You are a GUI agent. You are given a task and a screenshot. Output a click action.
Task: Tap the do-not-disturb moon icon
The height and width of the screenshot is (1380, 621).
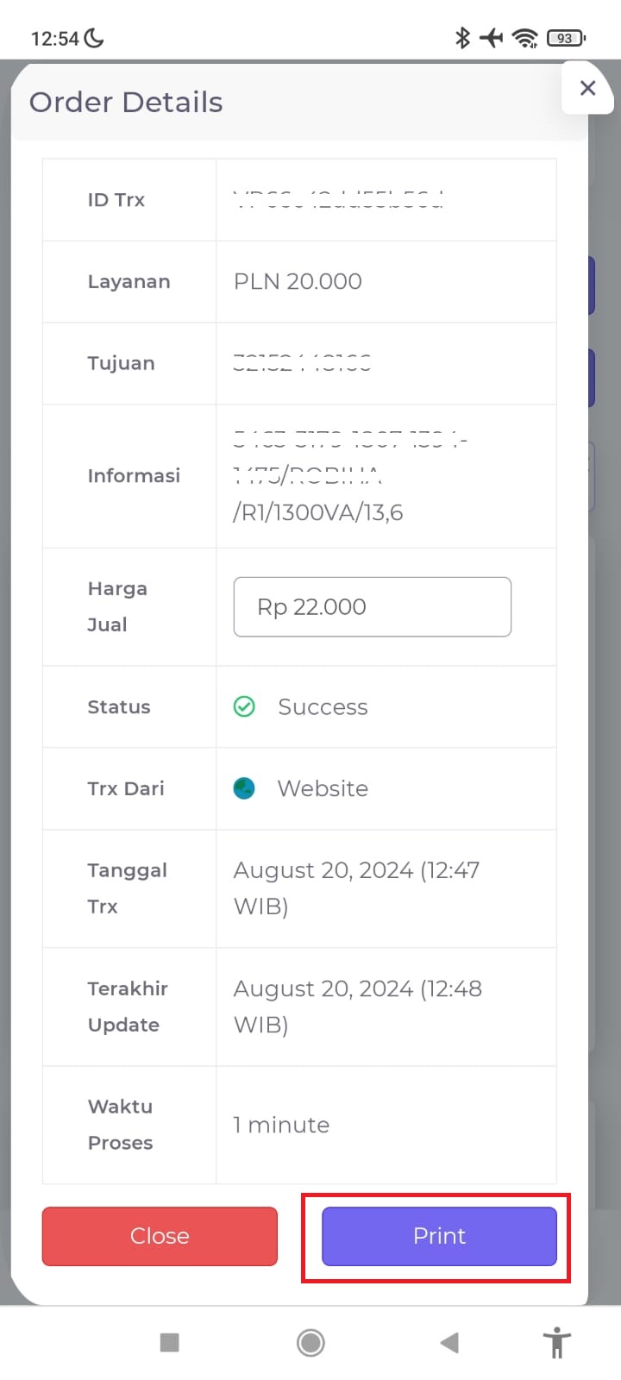[x=94, y=38]
